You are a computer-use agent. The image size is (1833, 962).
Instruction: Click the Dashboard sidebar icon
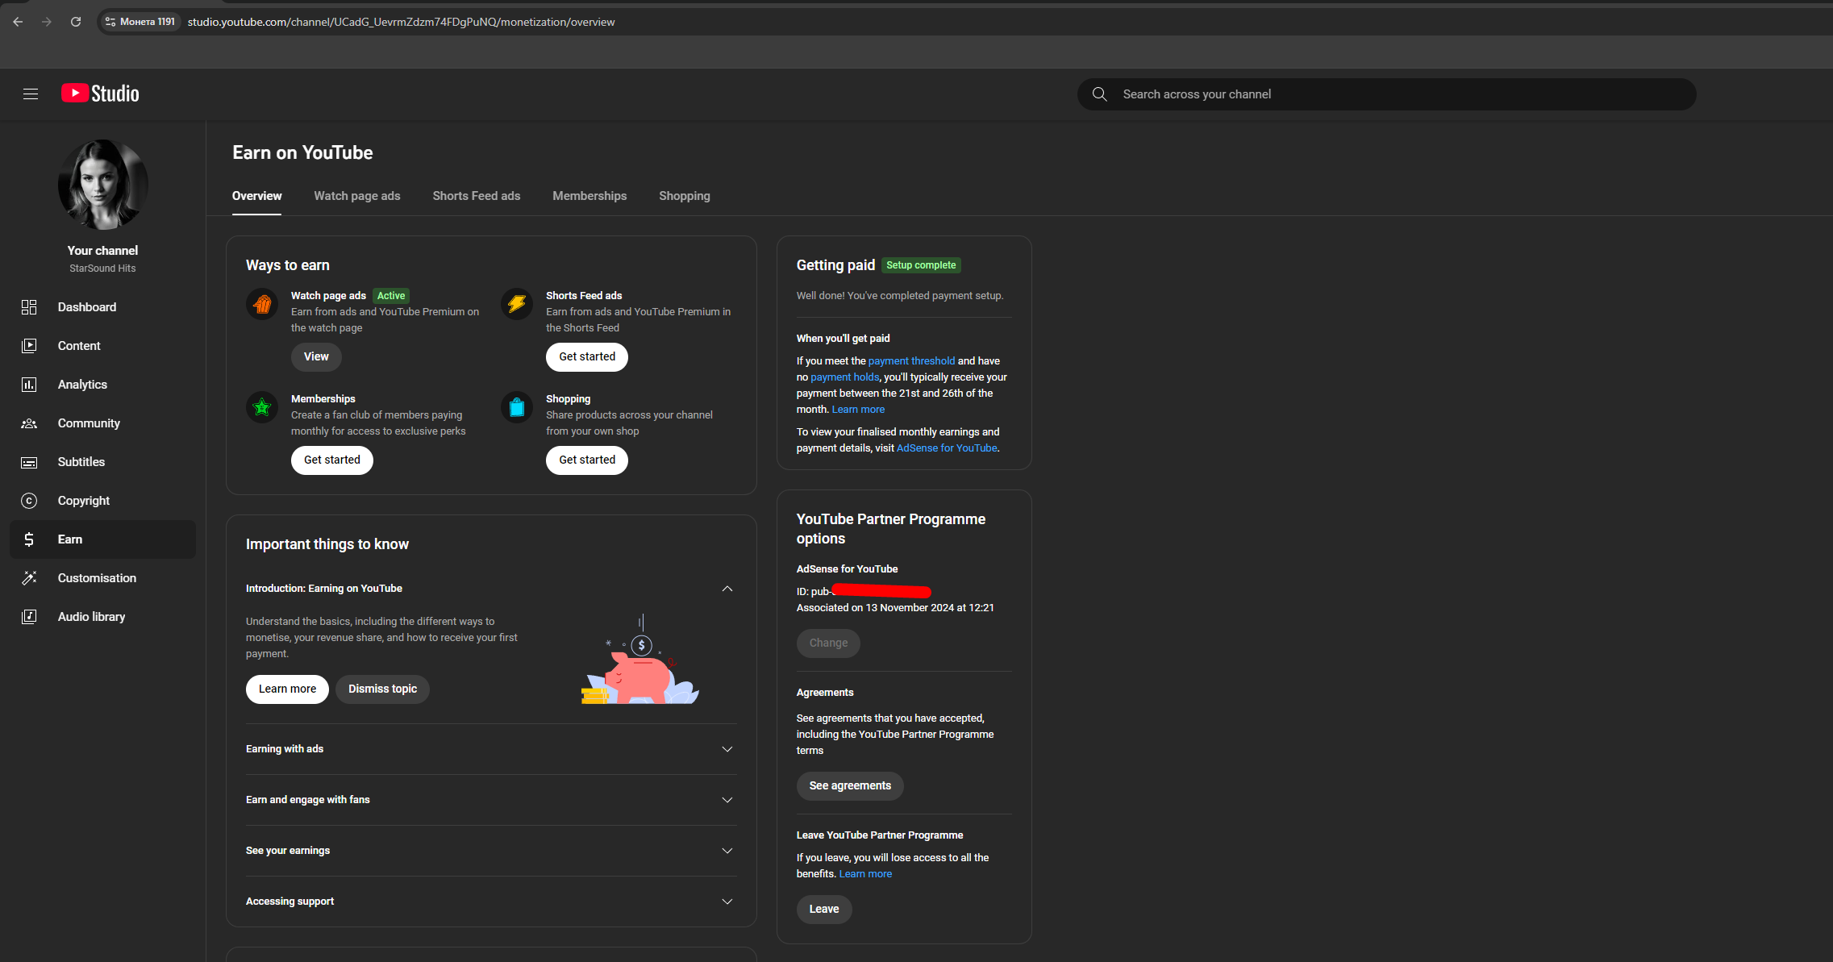click(29, 307)
